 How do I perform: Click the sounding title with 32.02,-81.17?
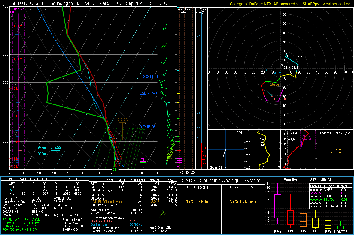[88, 3]
